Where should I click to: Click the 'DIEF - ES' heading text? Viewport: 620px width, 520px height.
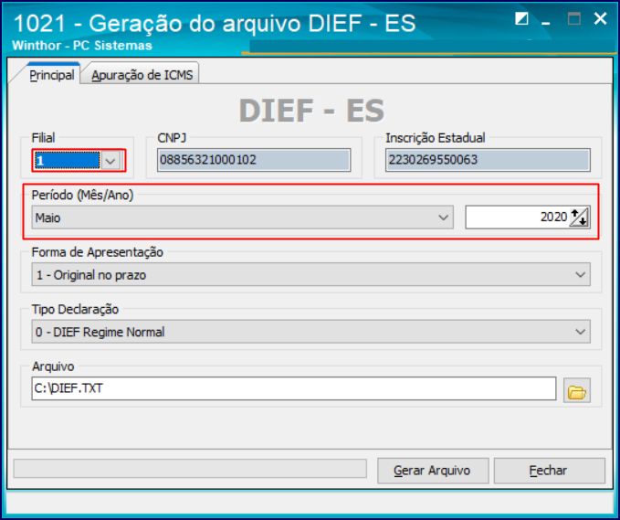pyautogui.click(x=311, y=111)
